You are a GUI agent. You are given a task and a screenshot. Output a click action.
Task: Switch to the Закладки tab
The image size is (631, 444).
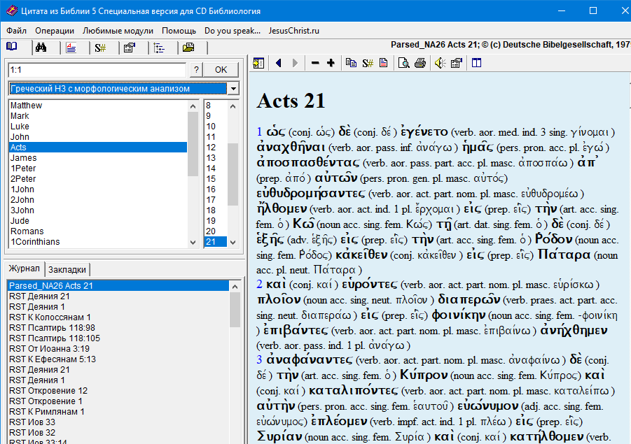(68, 270)
